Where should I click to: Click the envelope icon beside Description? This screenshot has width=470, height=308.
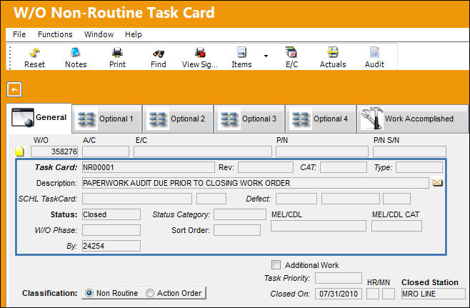(x=437, y=183)
